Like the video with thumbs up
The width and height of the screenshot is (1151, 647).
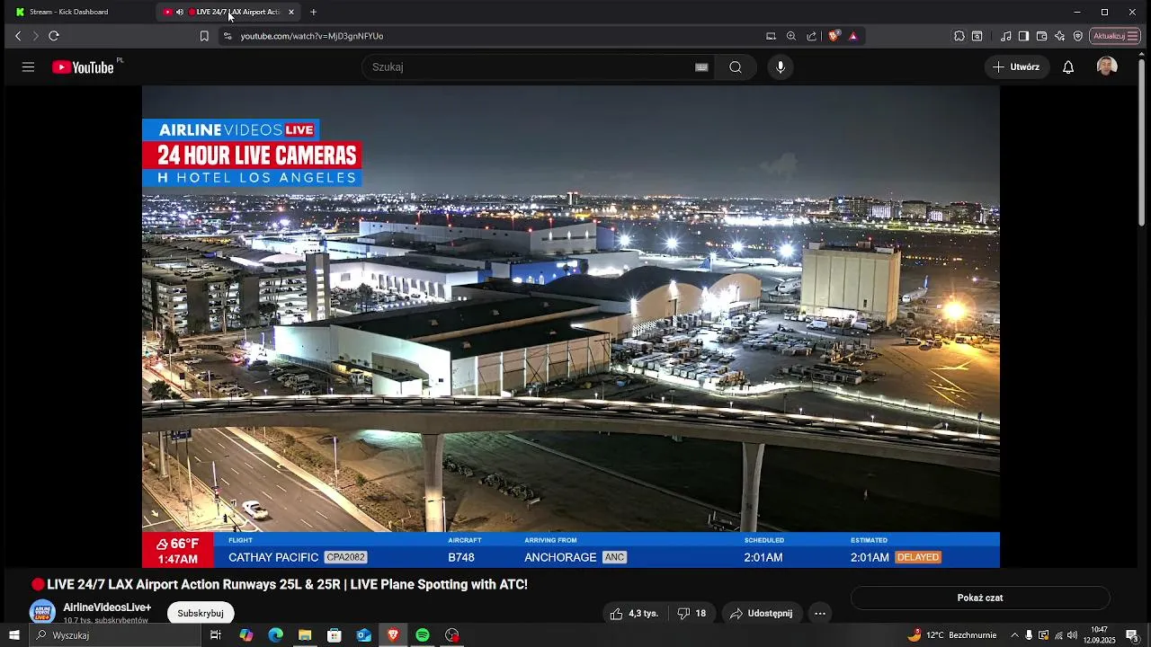(x=635, y=614)
